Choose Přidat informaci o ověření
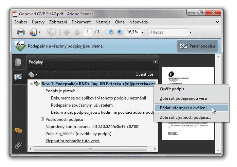The height and width of the screenshot is (167, 237). pyautogui.click(x=191, y=108)
